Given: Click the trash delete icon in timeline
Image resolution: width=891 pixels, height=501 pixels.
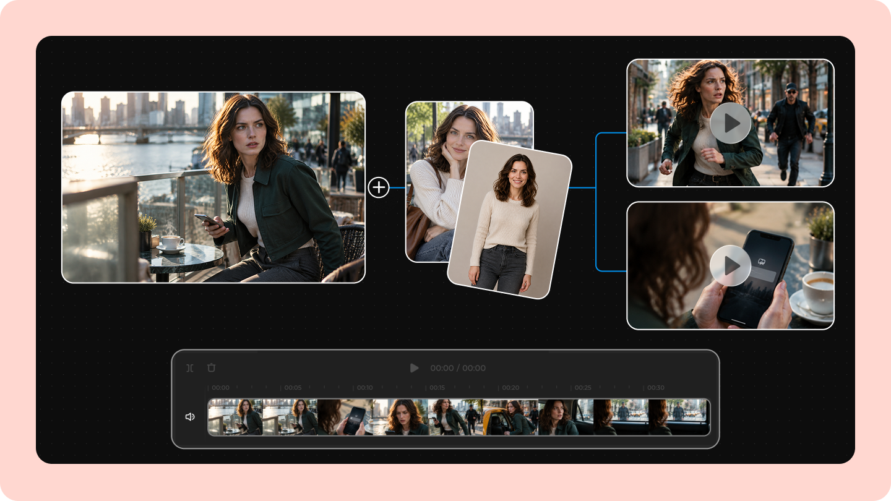Looking at the screenshot, I should coord(211,368).
